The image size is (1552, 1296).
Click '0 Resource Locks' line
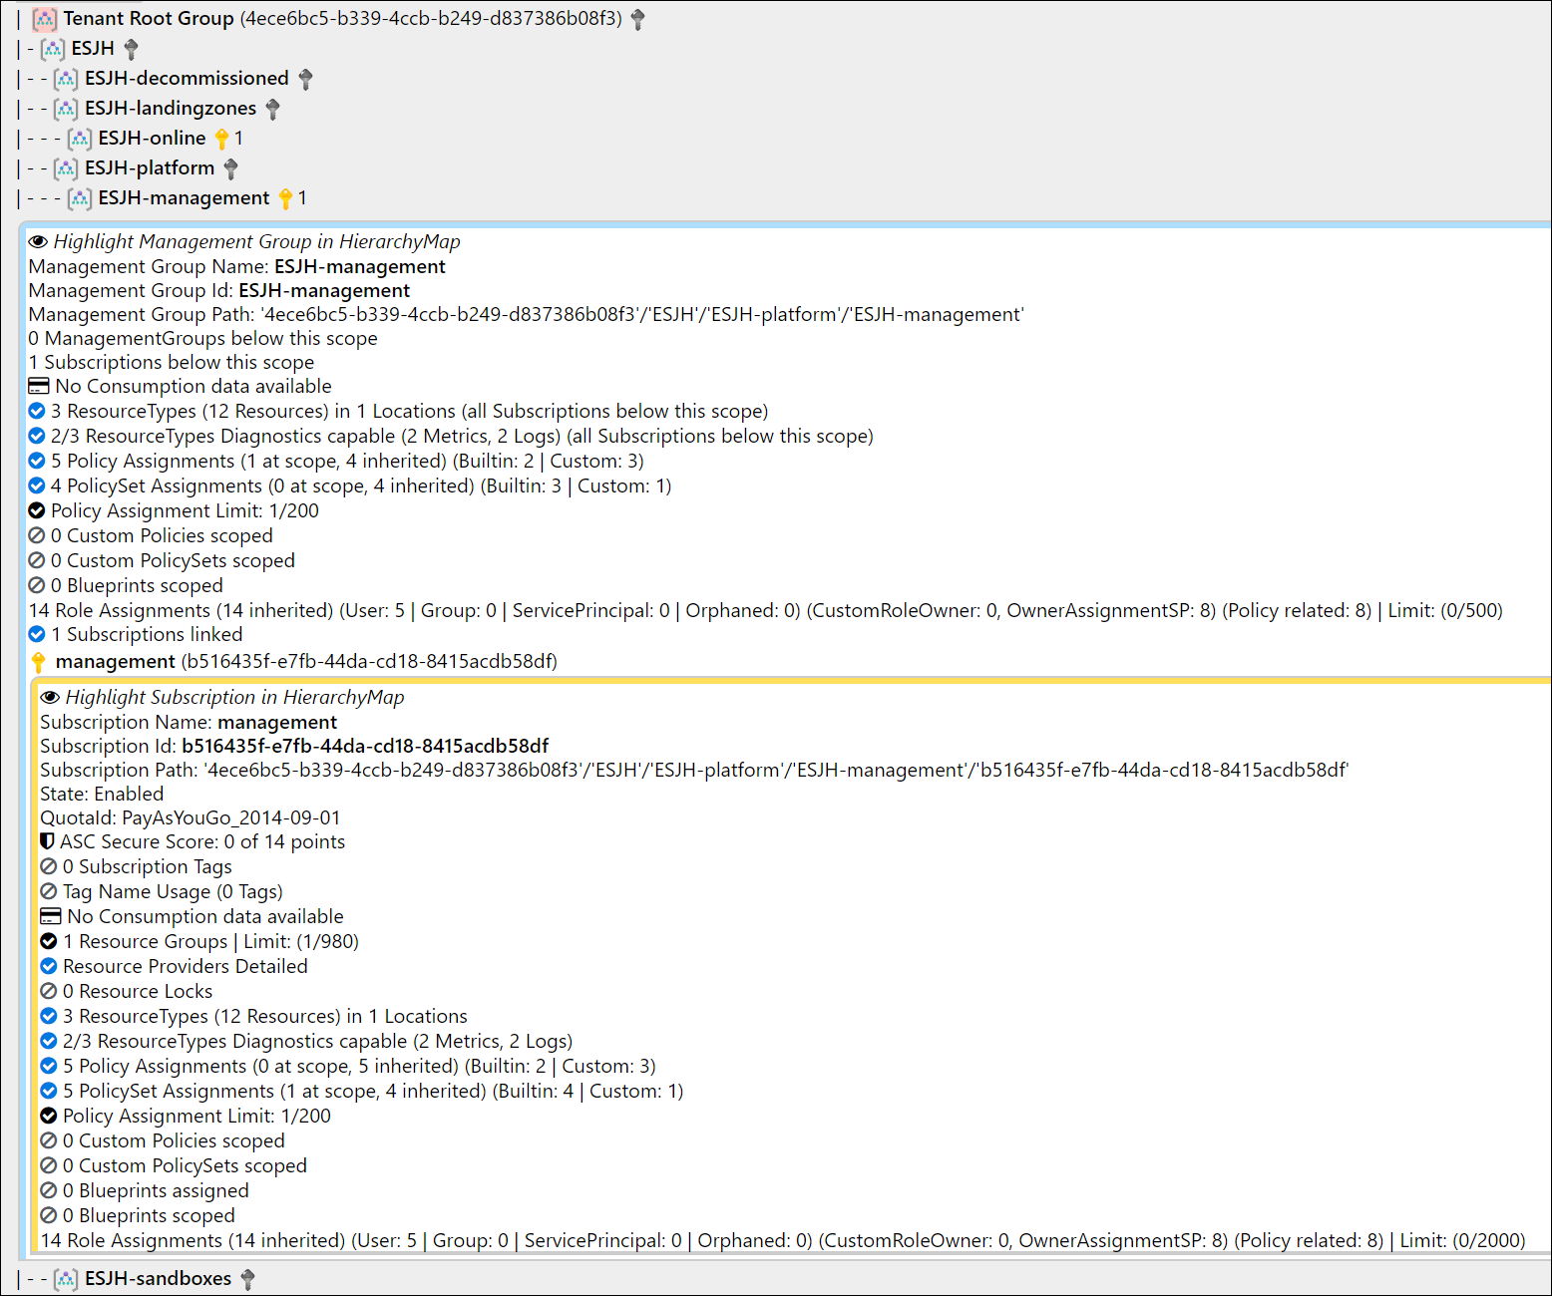127,991
